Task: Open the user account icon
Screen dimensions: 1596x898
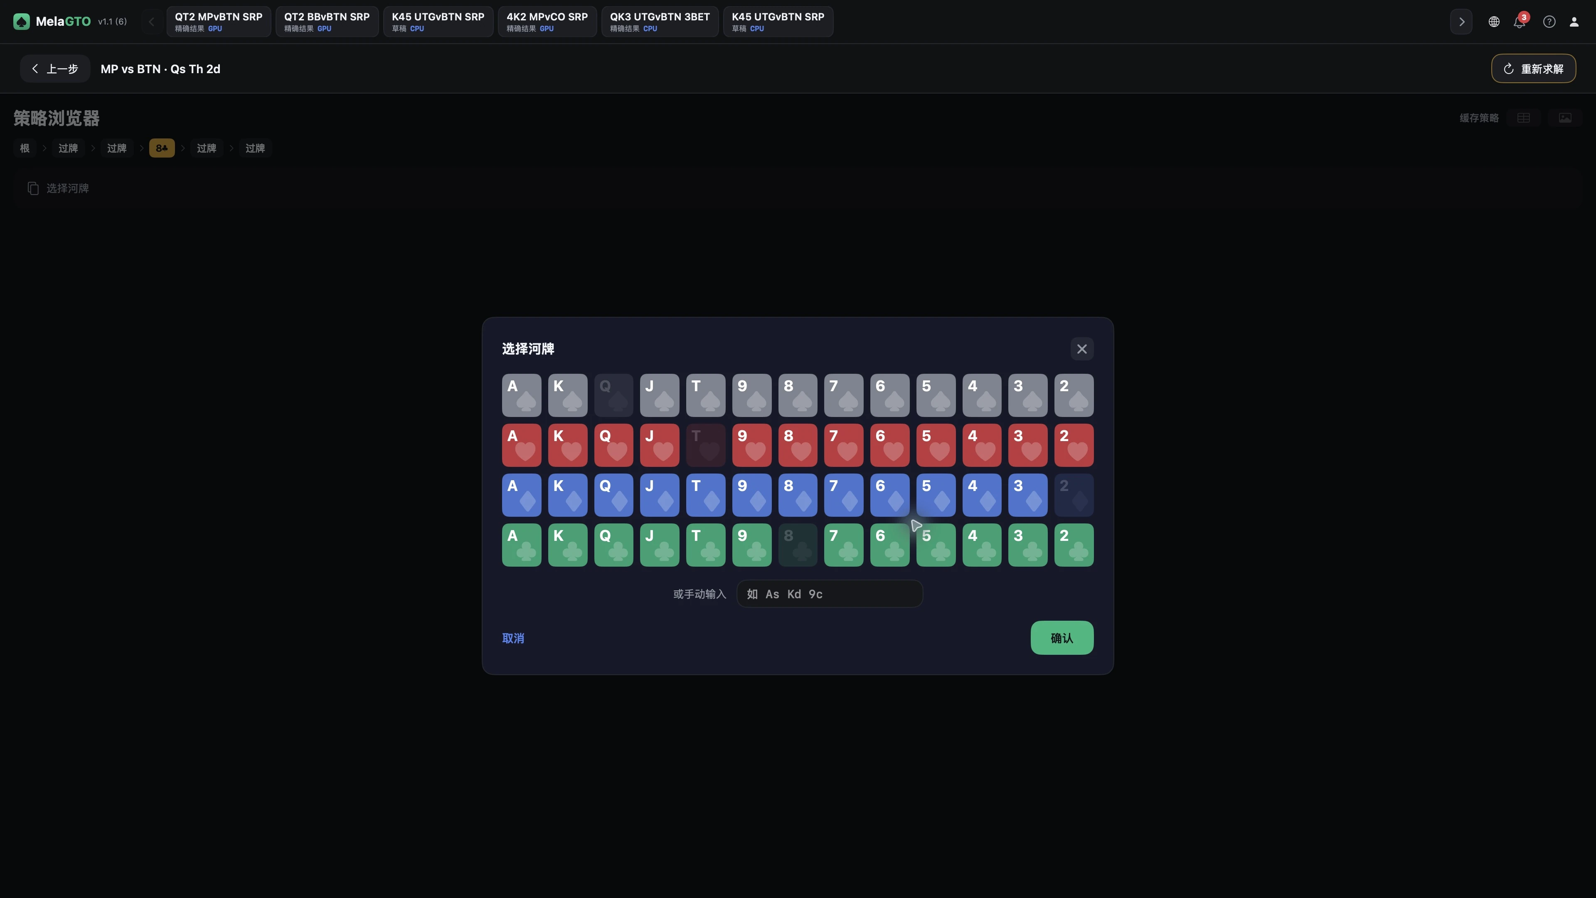Action: [x=1574, y=22]
